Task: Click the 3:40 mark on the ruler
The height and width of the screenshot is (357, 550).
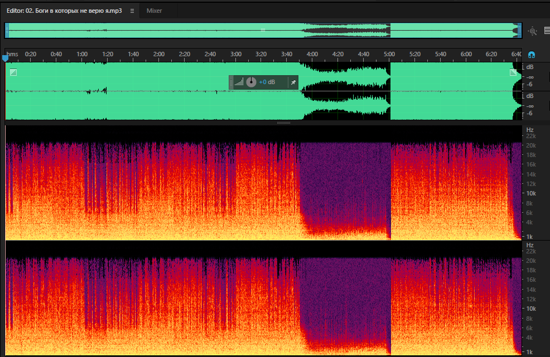Action: [x=287, y=54]
